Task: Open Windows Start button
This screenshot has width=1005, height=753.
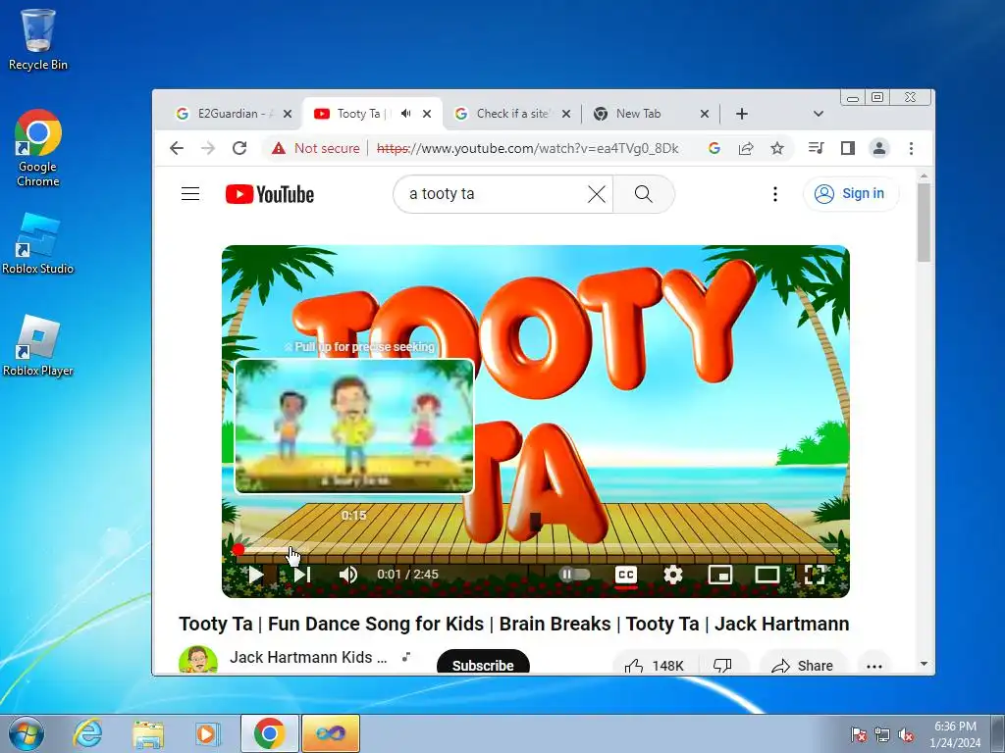Action: [25, 733]
